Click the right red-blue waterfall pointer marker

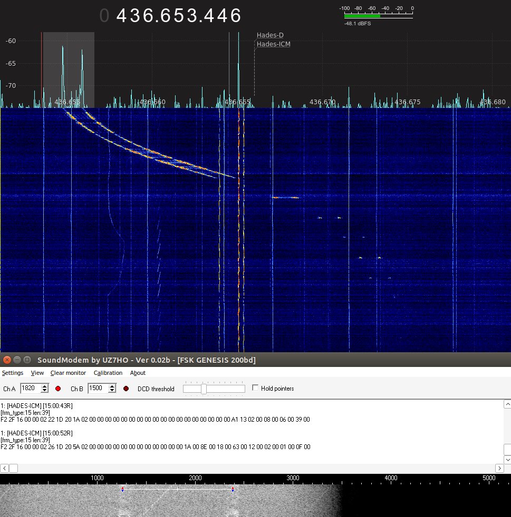(x=233, y=489)
